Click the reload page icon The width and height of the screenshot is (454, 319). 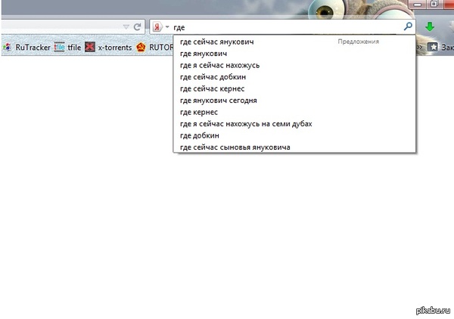(137, 26)
